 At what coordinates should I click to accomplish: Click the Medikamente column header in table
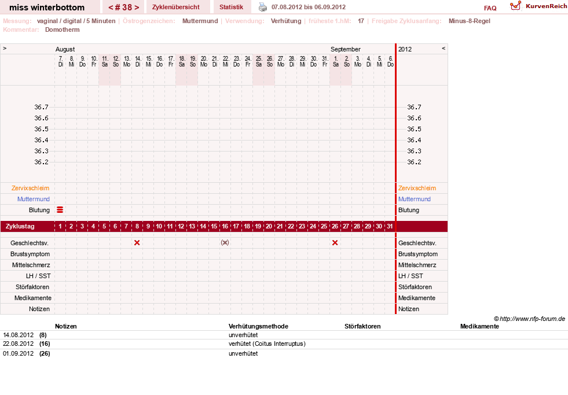point(479,326)
